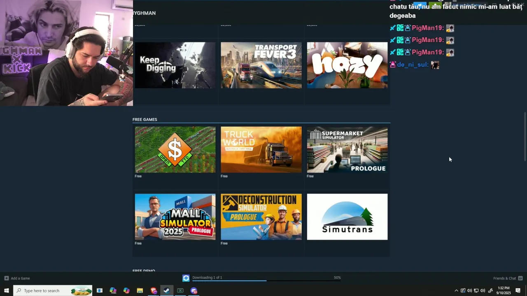527x296 pixels.
Task: Open the Copilot taskbar icon
Action: coord(126,291)
